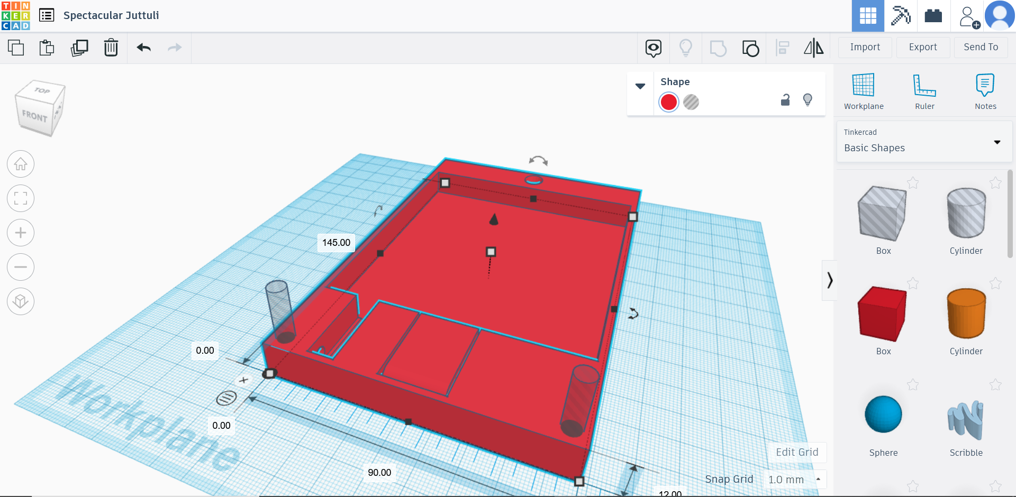Open the designs list icon
The height and width of the screenshot is (497, 1016).
tap(47, 15)
